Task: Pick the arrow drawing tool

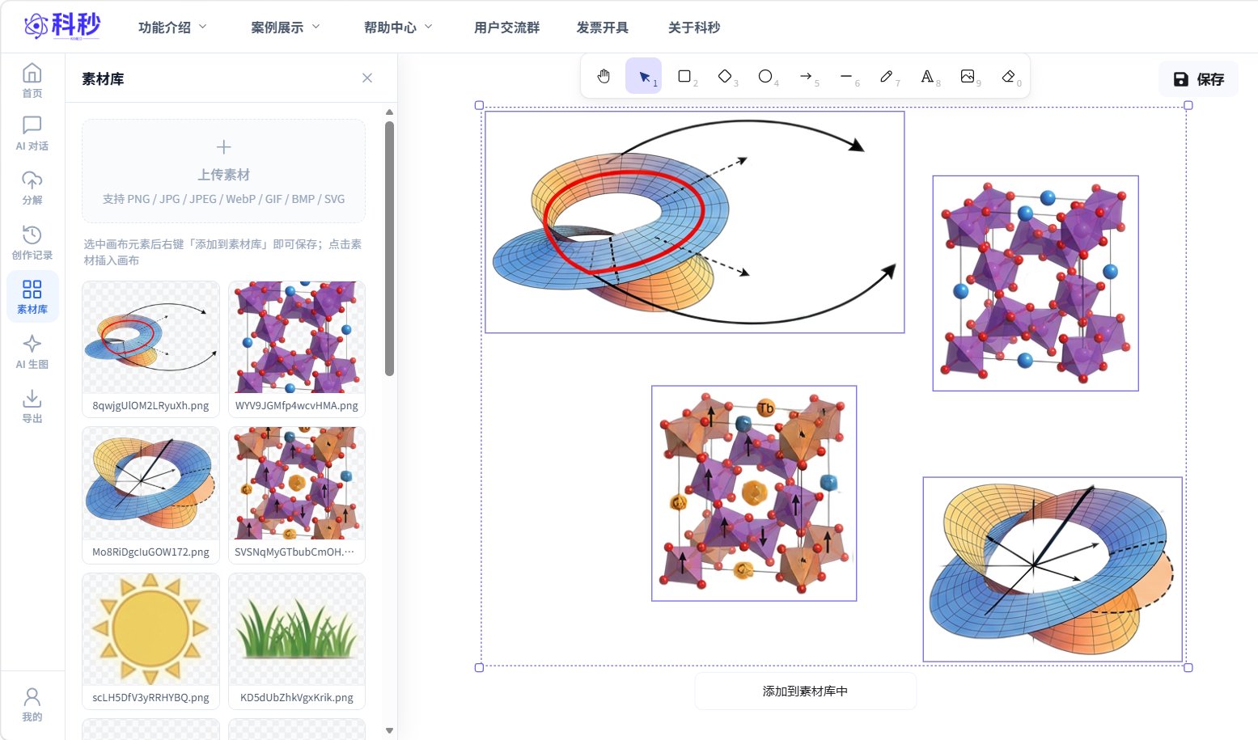Action: [806, 76]
